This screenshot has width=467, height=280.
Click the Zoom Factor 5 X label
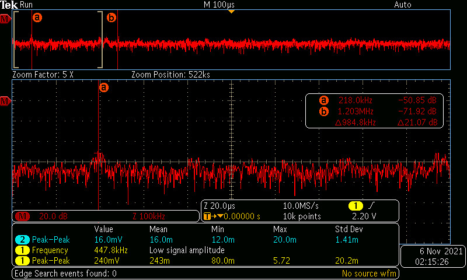pyautogui.click(x=43, y=75)
